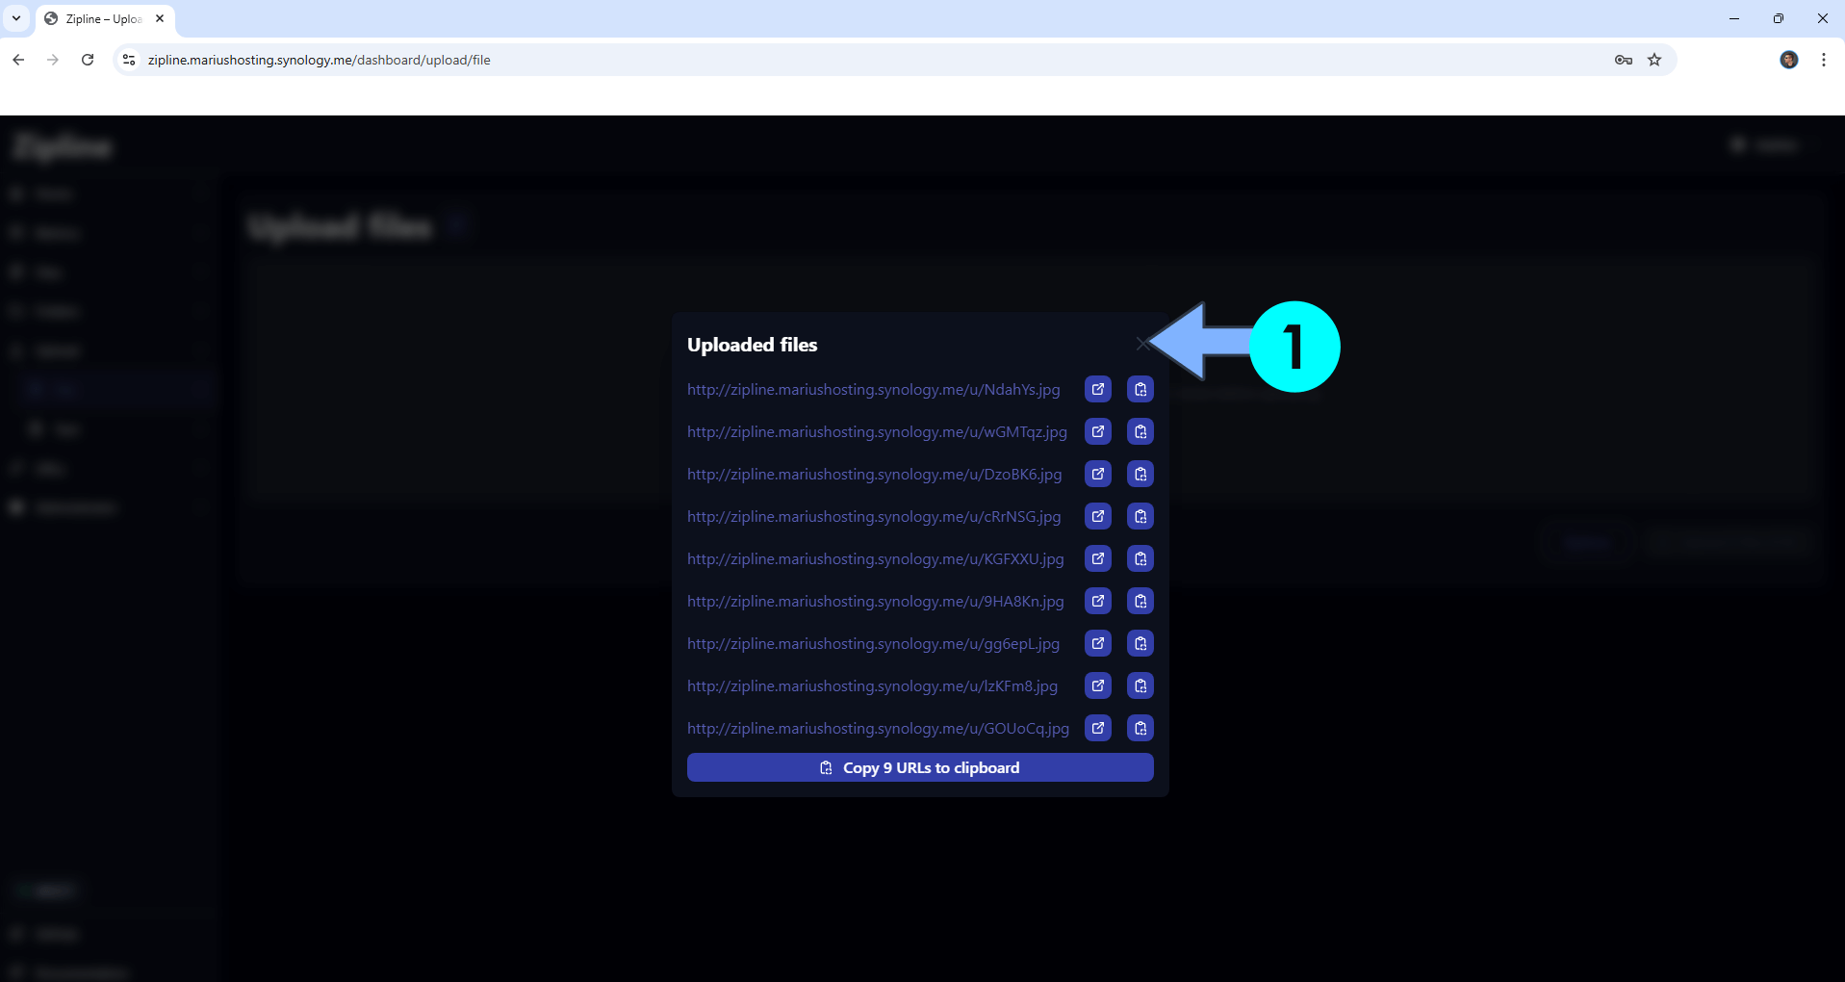Copy lzKFm8.jpg URL to clipboard icon
This screenshot has width=1845, height=982.
point(1140,685)
